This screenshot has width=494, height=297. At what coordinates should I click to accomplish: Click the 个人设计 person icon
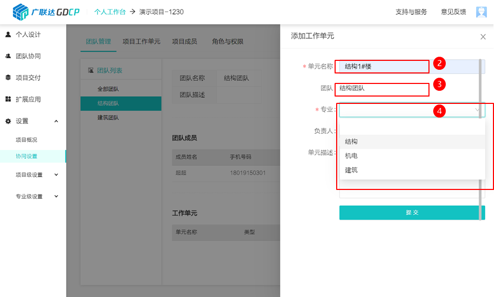click(8, 34)
